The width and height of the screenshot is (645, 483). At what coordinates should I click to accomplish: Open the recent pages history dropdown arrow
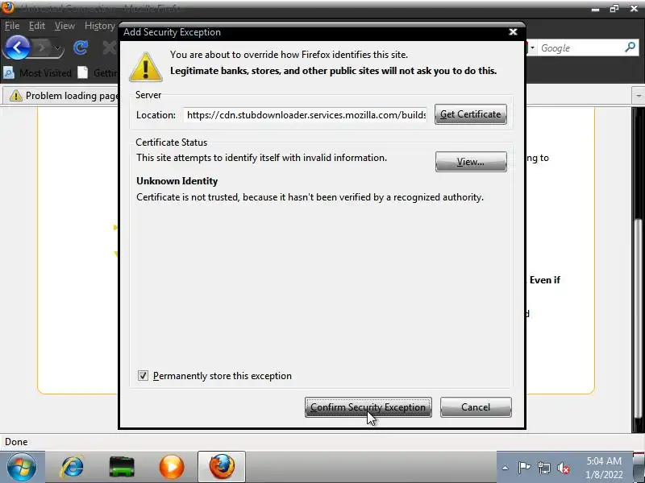click(58, 49)
